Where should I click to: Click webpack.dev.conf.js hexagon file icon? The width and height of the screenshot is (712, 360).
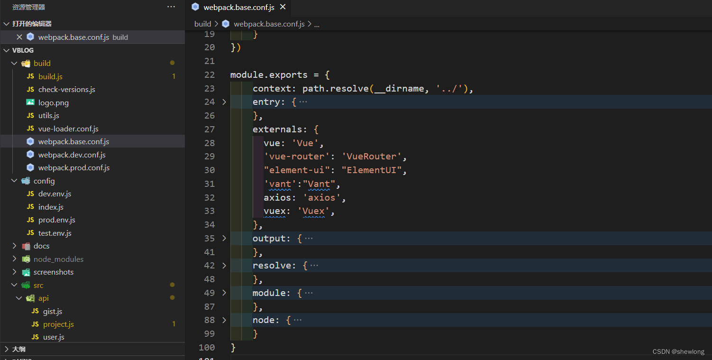pos(30,155)
